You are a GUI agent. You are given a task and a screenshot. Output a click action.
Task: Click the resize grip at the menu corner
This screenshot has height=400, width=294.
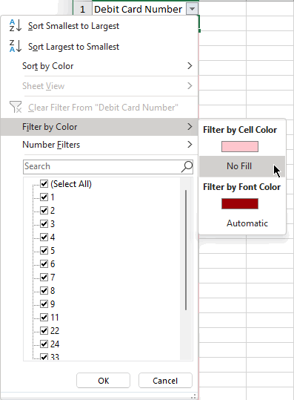193,396
